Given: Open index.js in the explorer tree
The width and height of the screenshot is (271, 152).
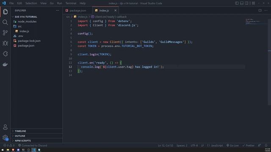Looking at the screenshot, I should tap(24, 31).
